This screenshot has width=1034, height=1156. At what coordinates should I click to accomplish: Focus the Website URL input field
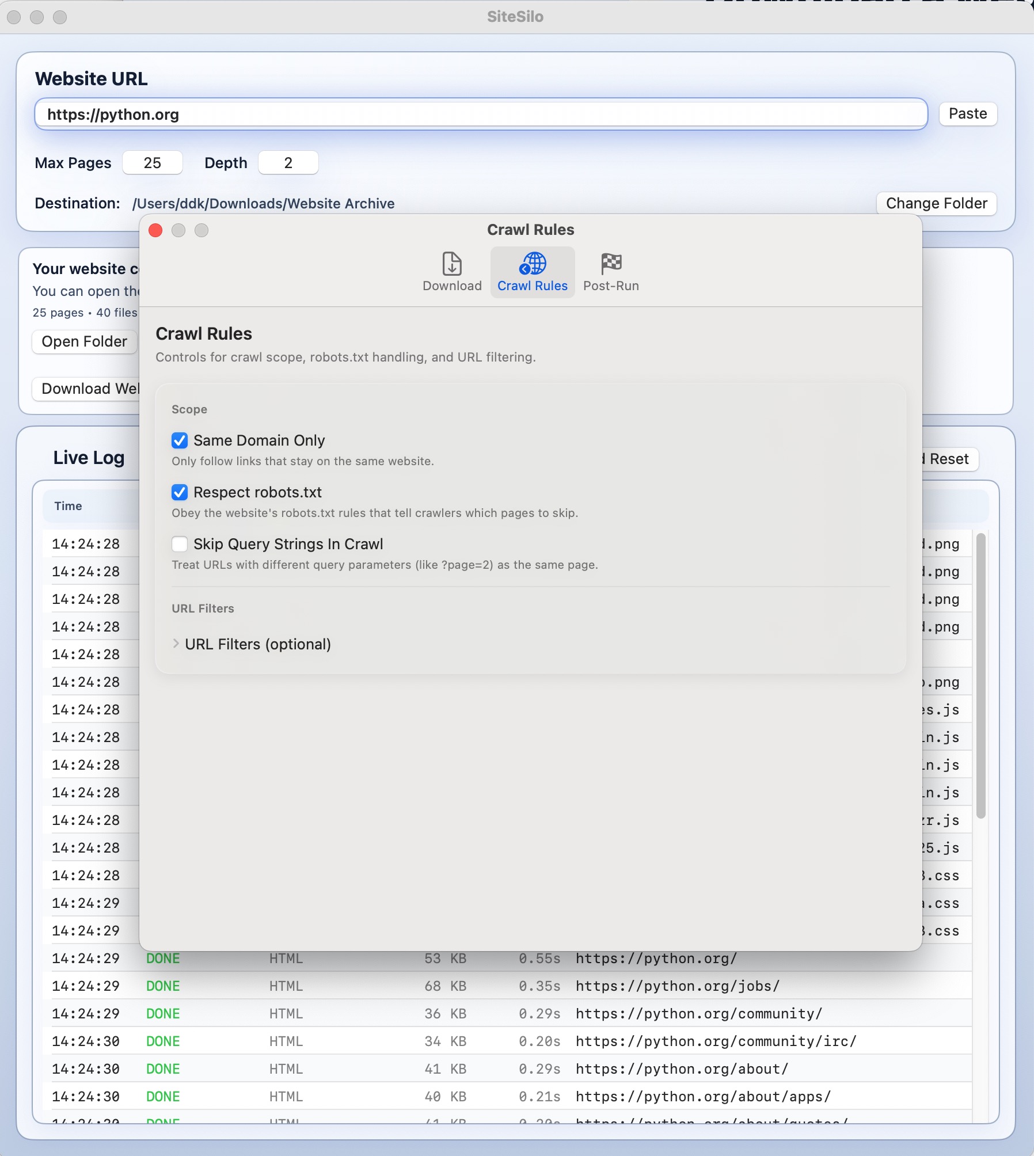[x=481, y=114]
